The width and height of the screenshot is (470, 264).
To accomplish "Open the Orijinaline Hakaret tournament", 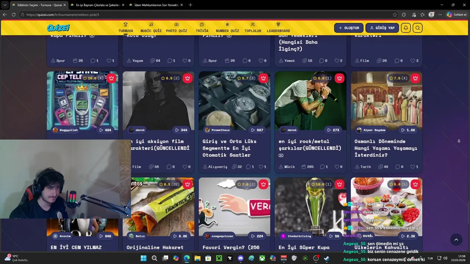I will click(155, 247).
